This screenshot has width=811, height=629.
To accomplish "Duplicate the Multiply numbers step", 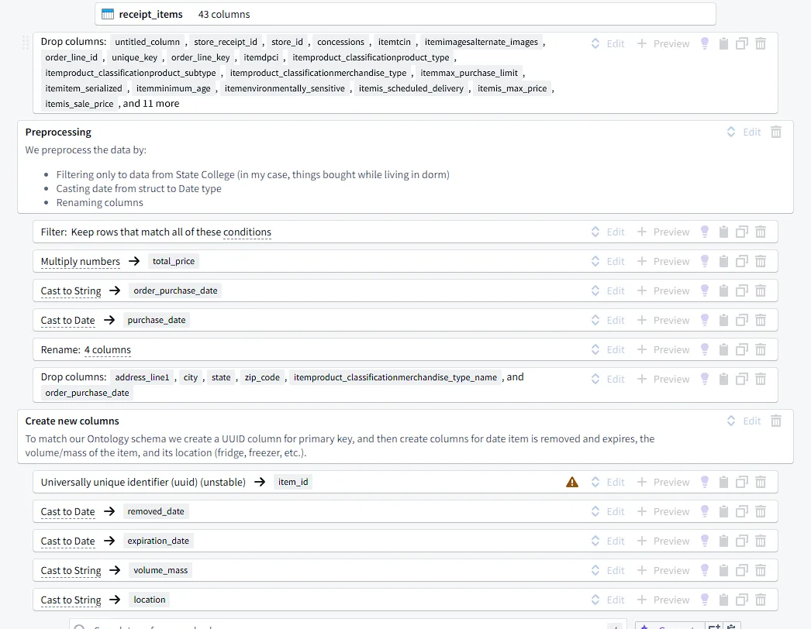I will point(742,261).
